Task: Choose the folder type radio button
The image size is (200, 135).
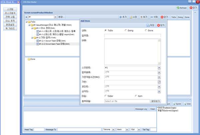Action: coord(106,96)
